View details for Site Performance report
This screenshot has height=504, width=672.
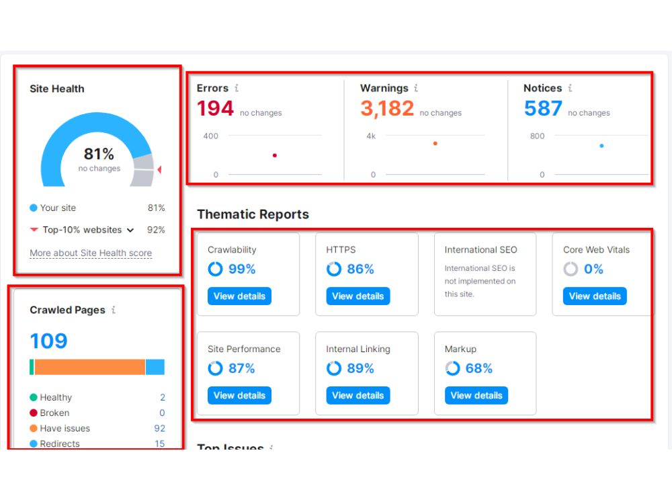(240, 395)
